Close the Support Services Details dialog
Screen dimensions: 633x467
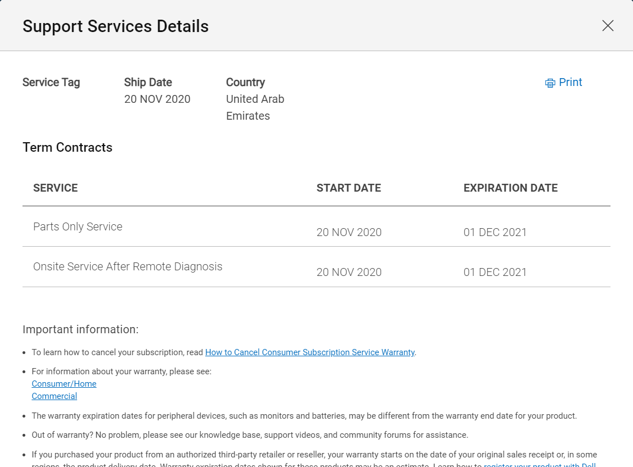(x=608, y=26)
